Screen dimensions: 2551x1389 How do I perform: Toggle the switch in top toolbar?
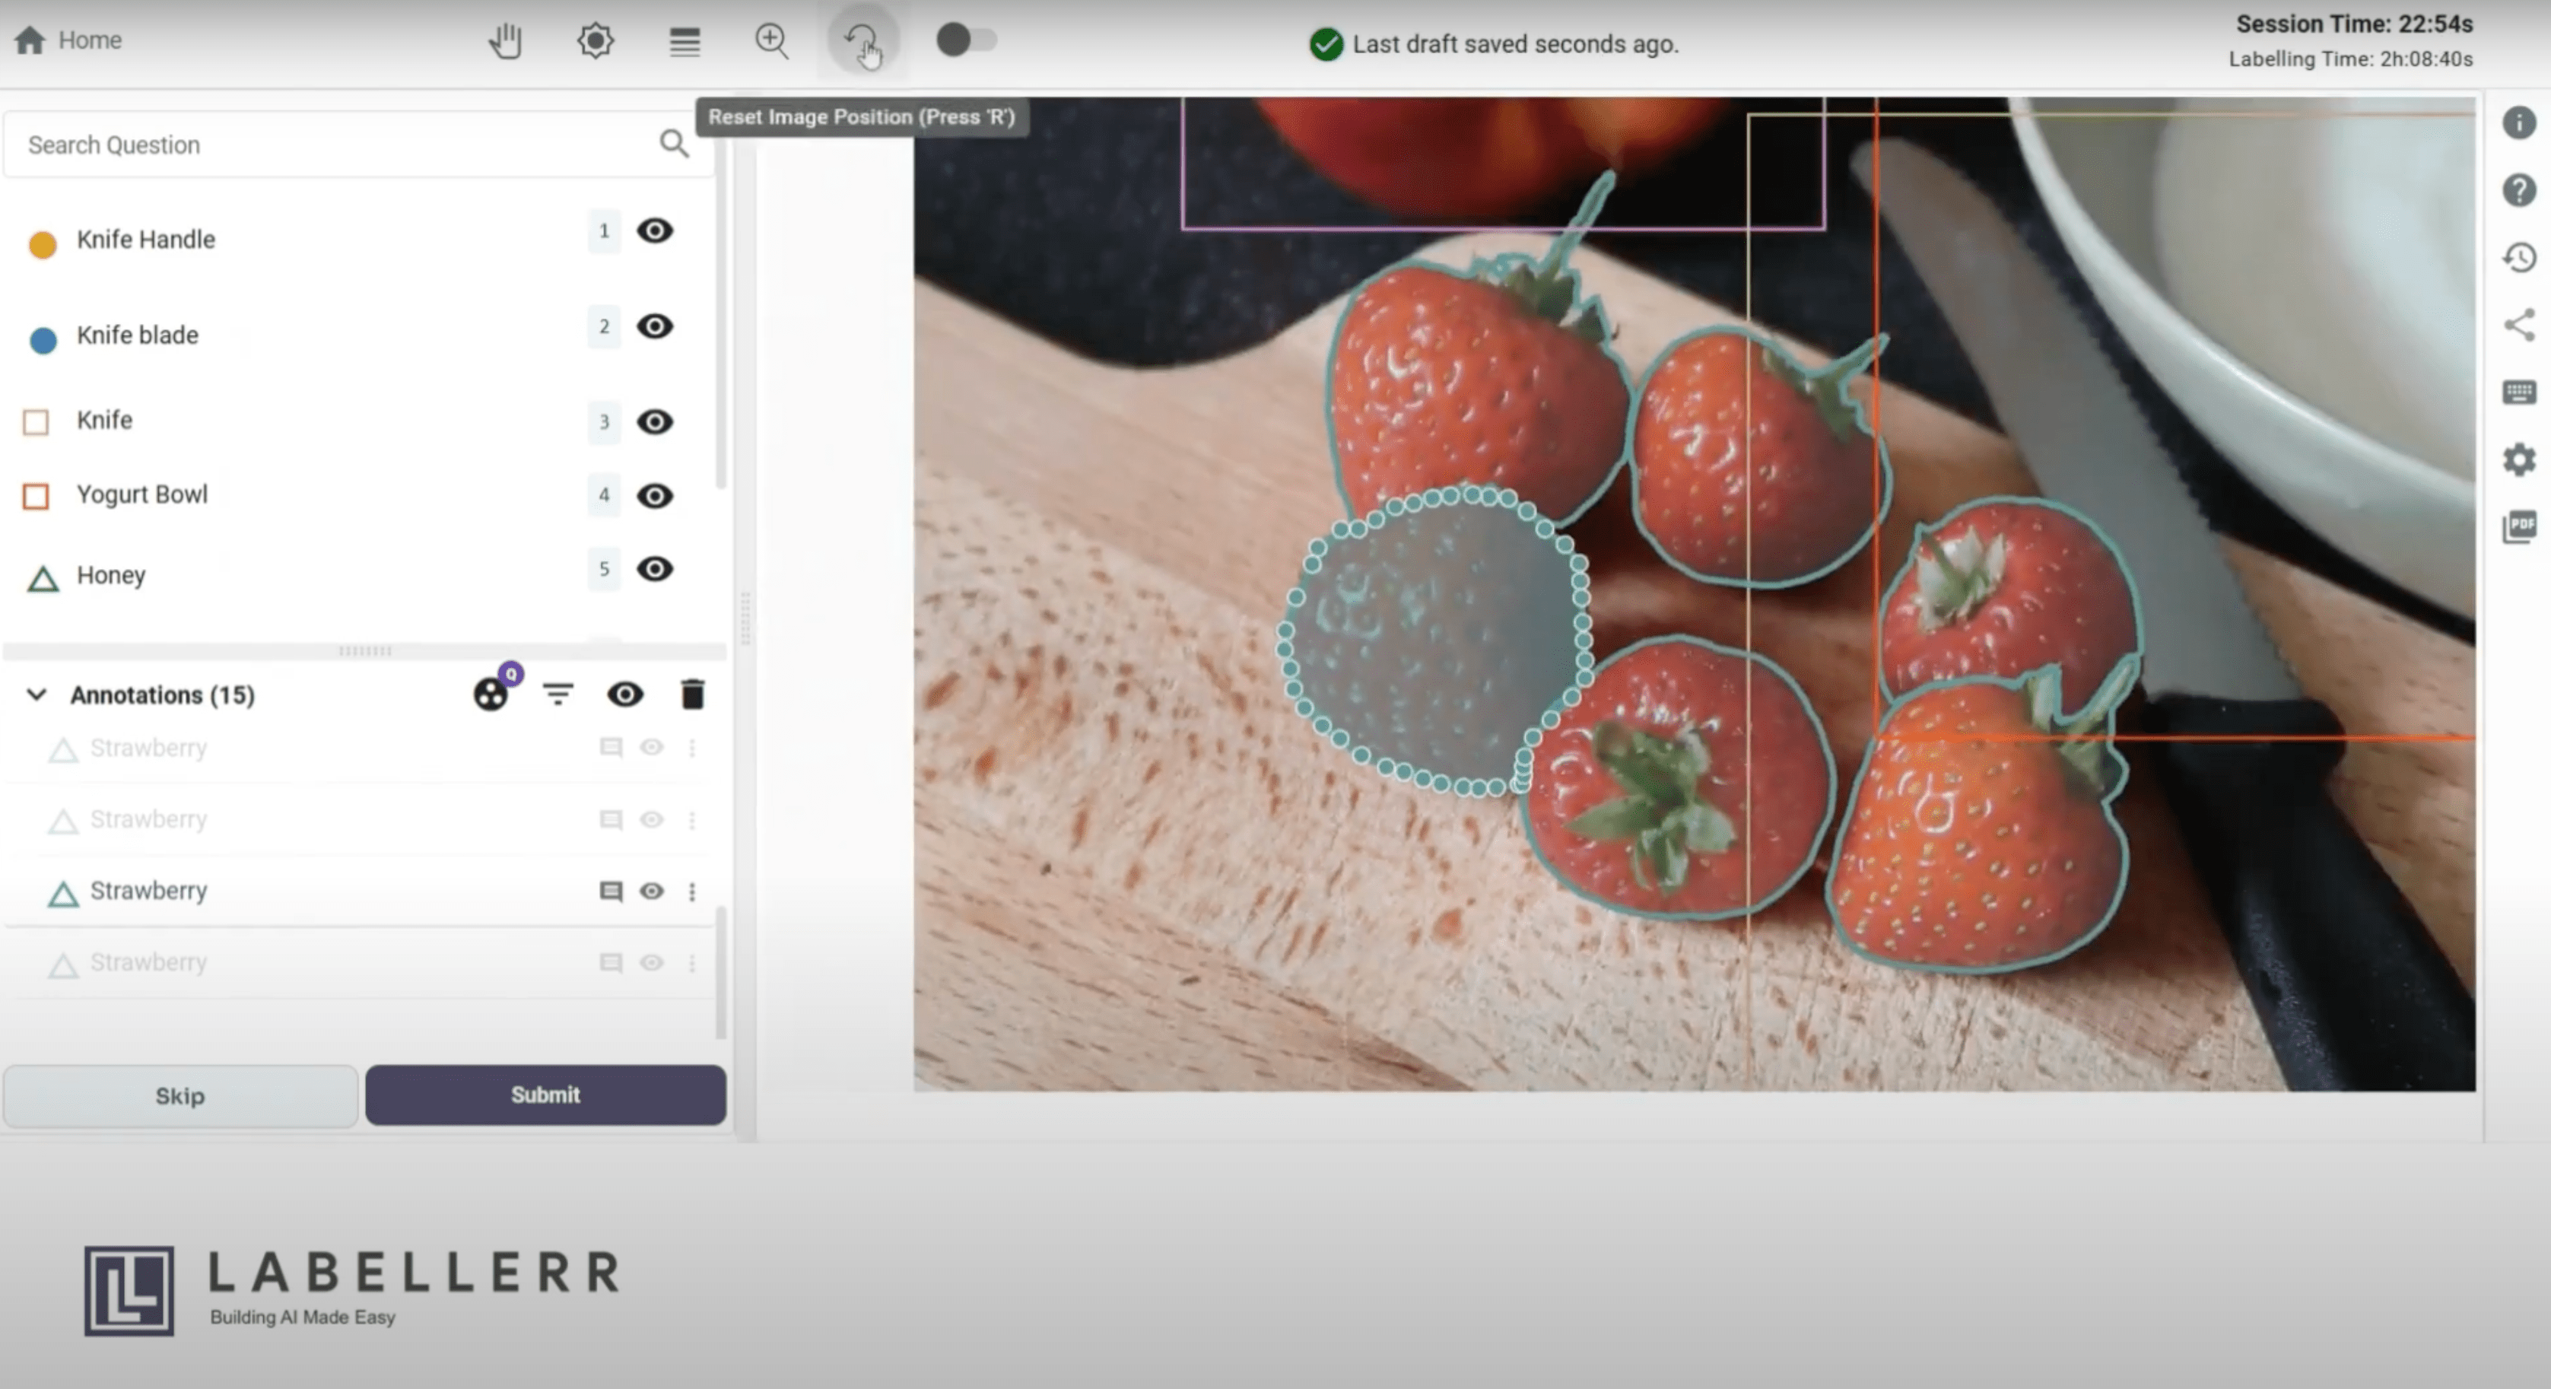pyautogui.click(x=967, y=40)
